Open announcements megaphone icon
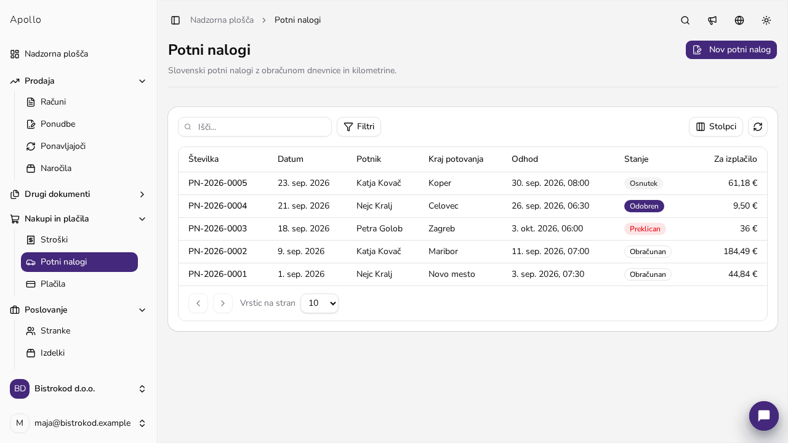 pos(712,20)
